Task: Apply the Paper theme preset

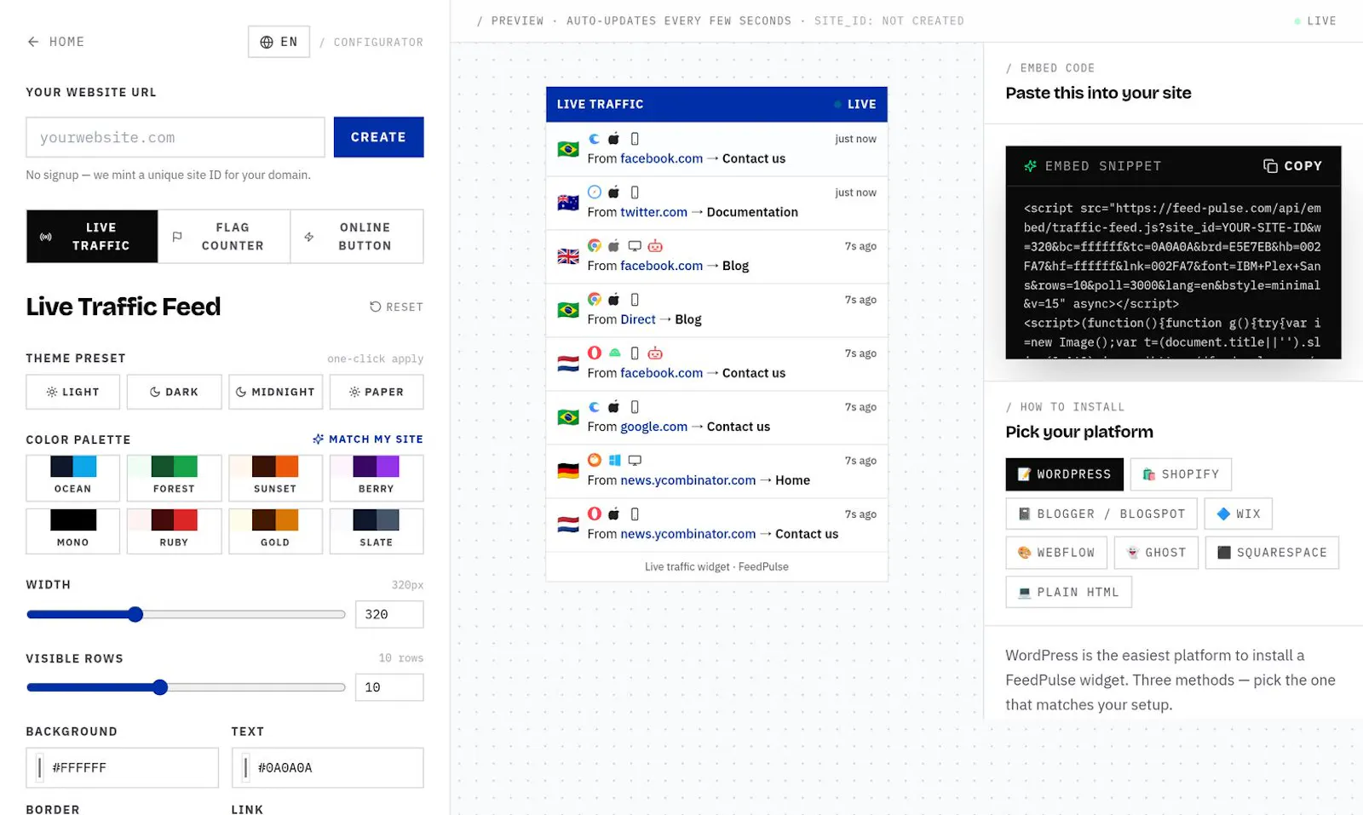Action: tap(377, 392)
